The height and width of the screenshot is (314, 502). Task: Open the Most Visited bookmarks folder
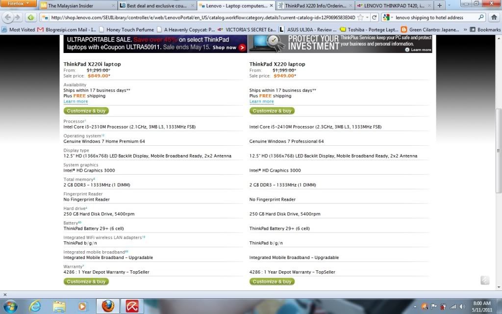tap(18, 29)
